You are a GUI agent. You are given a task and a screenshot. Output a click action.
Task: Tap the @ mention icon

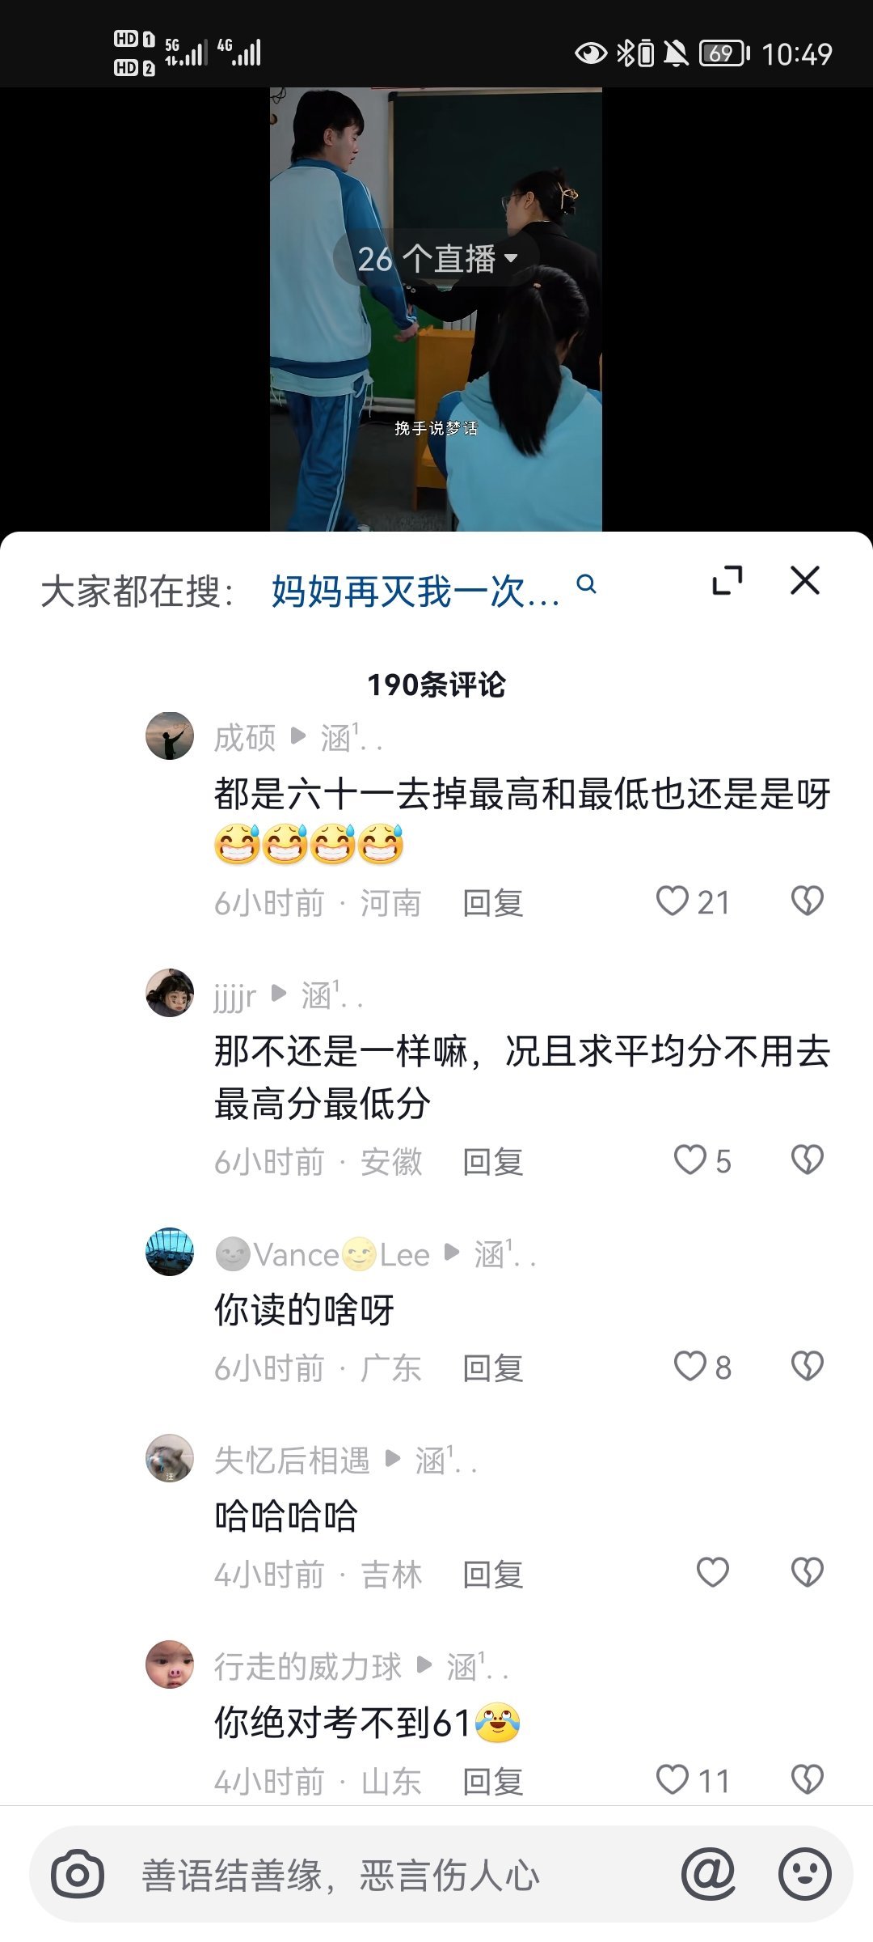coord(708,1874)
